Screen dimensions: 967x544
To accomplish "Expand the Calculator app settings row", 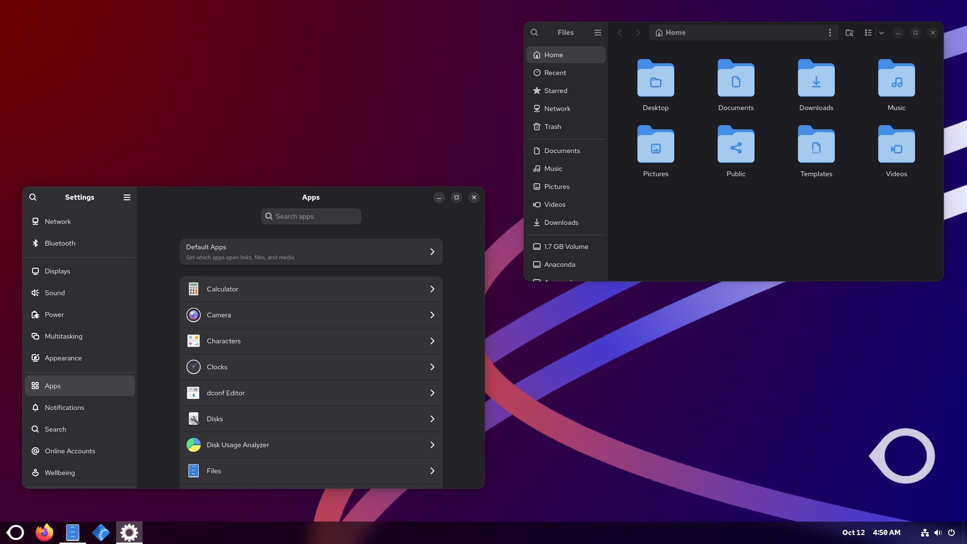I will point(431,289).
